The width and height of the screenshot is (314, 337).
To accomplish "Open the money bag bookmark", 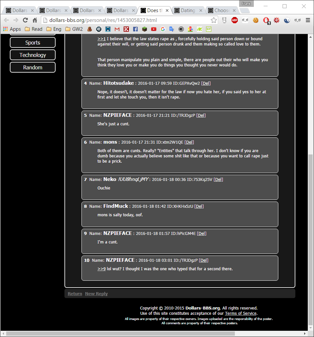I will (x=89, y=29).
